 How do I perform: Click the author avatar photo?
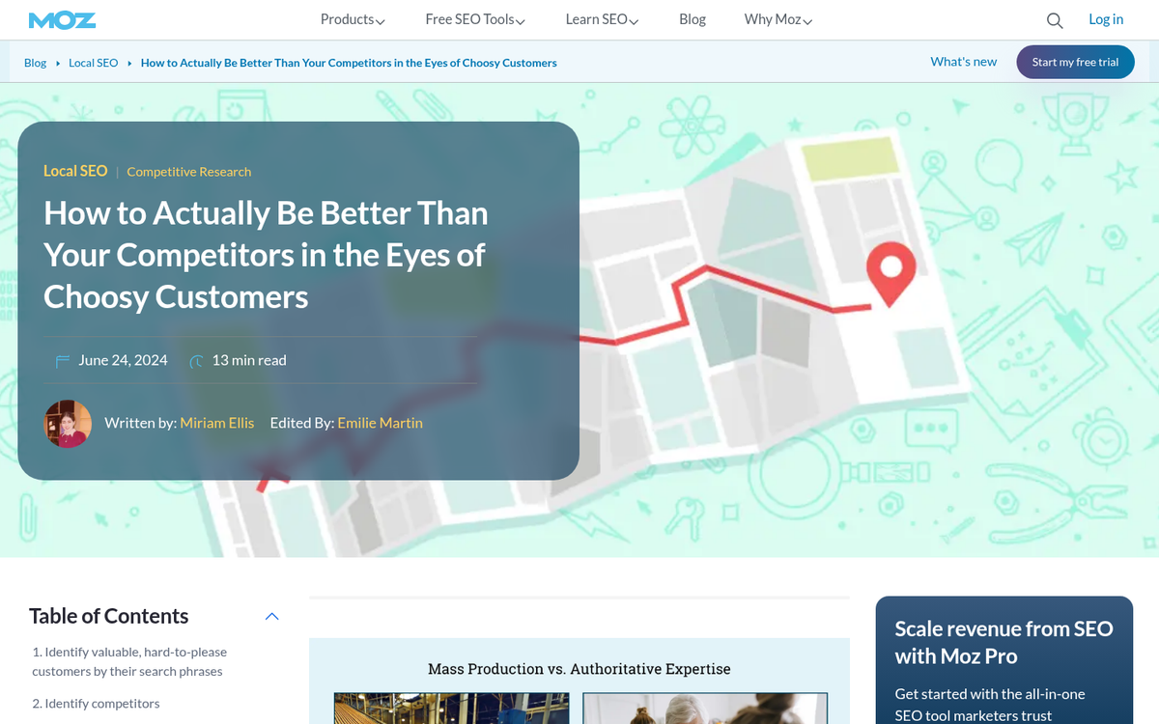(68, 423)
